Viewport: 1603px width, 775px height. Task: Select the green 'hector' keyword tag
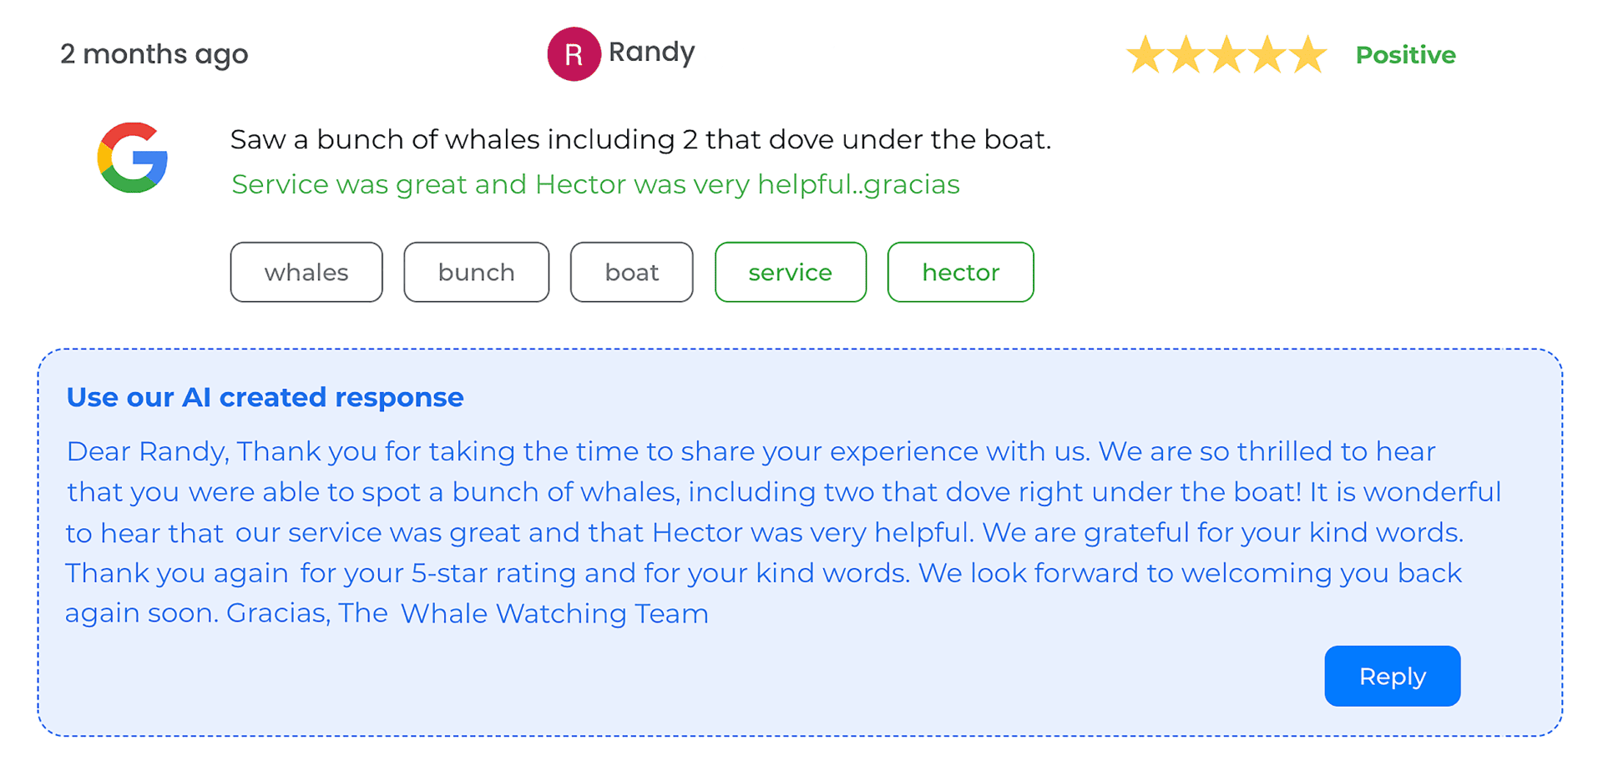tap(960, 272)
